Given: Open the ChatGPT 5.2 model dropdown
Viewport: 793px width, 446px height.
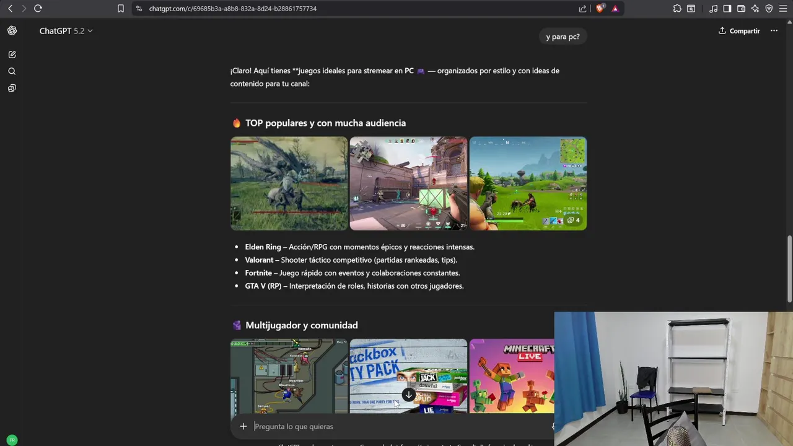Looking at the screenshot, I should [66, 31].
